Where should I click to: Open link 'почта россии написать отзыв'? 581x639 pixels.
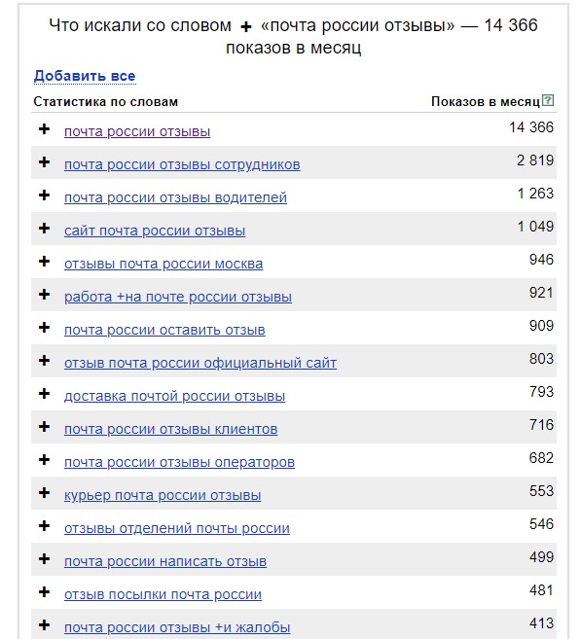(x=165, y=561)
